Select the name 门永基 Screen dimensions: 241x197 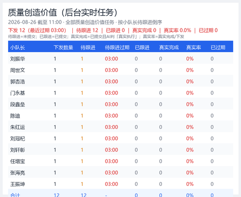pos(17,93)
